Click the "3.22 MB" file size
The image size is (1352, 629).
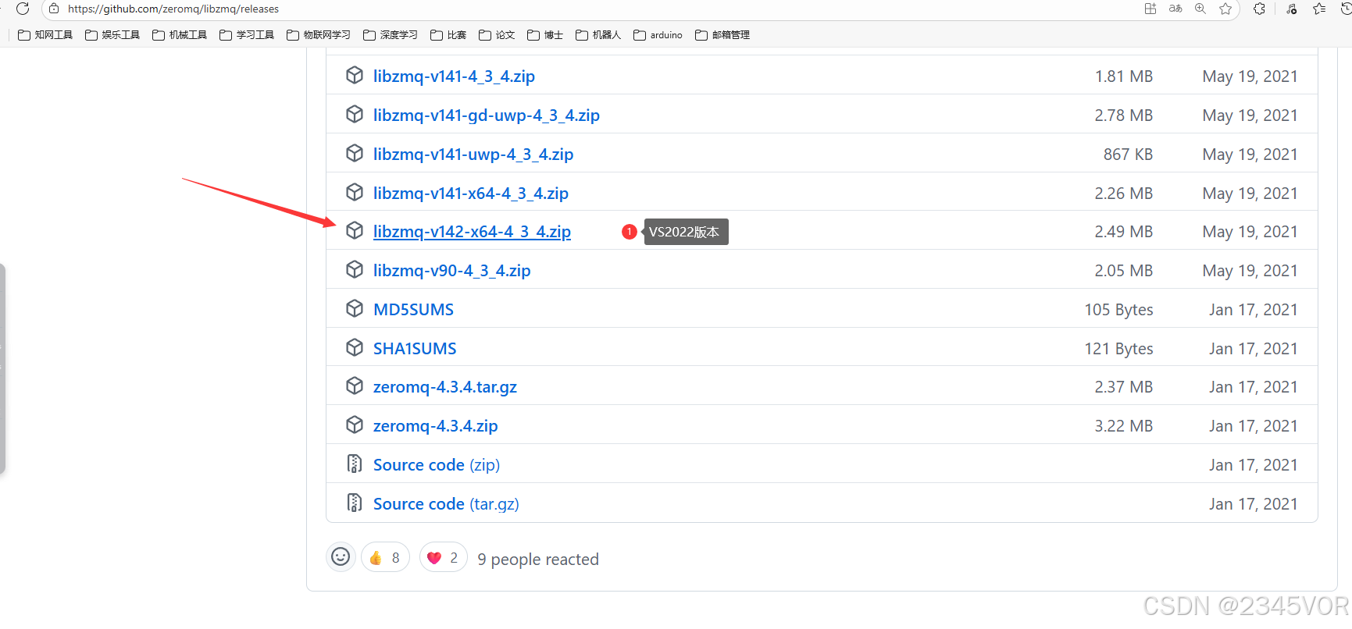pos(1124,426)
